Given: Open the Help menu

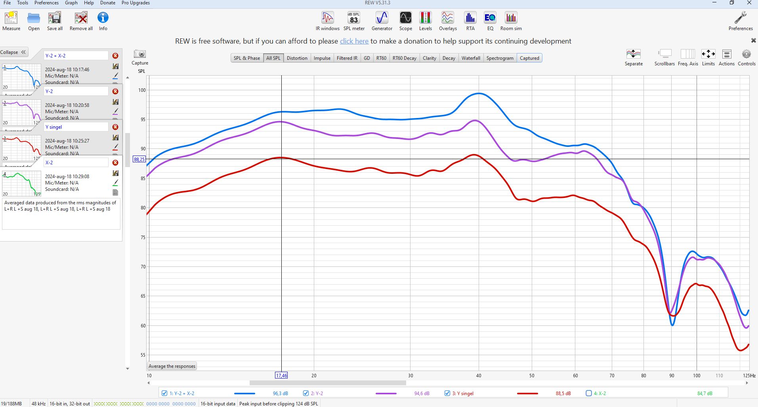Looking at the screenshot, I should tap(89, 3).
